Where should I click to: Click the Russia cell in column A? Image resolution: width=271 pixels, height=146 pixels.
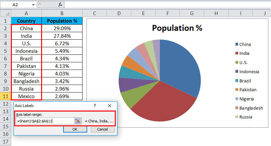tap(26, 89)
